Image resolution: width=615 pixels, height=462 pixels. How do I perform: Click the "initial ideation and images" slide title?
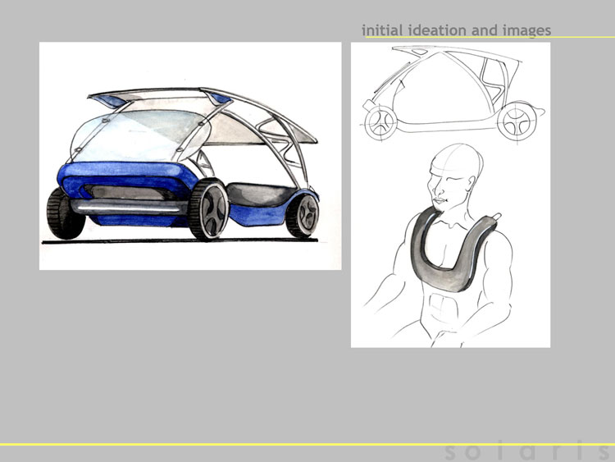[x=456, y=30]
